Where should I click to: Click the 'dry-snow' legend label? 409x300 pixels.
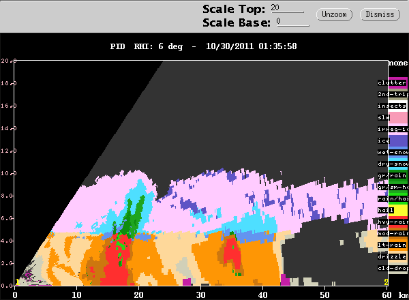pos(393,164)
